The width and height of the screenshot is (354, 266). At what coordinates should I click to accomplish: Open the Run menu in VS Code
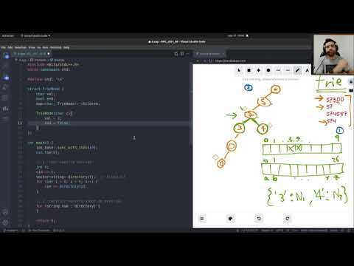(x=45, y=47)
